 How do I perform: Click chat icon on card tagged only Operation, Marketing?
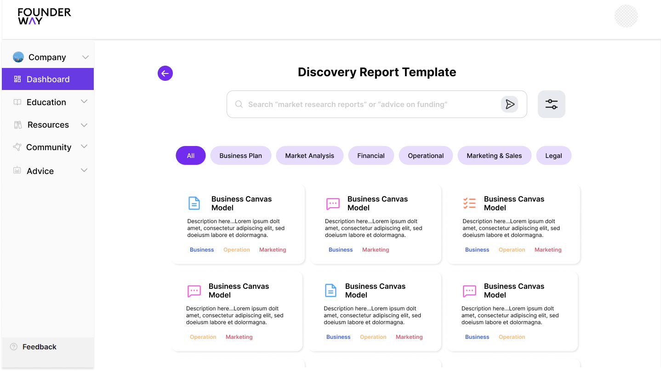pyautogui.click(x=194, y=291)
